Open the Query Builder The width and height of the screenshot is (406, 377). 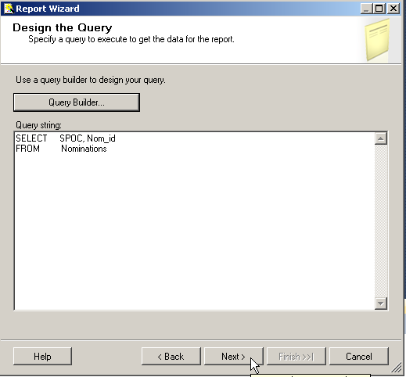tap(77, 102)
